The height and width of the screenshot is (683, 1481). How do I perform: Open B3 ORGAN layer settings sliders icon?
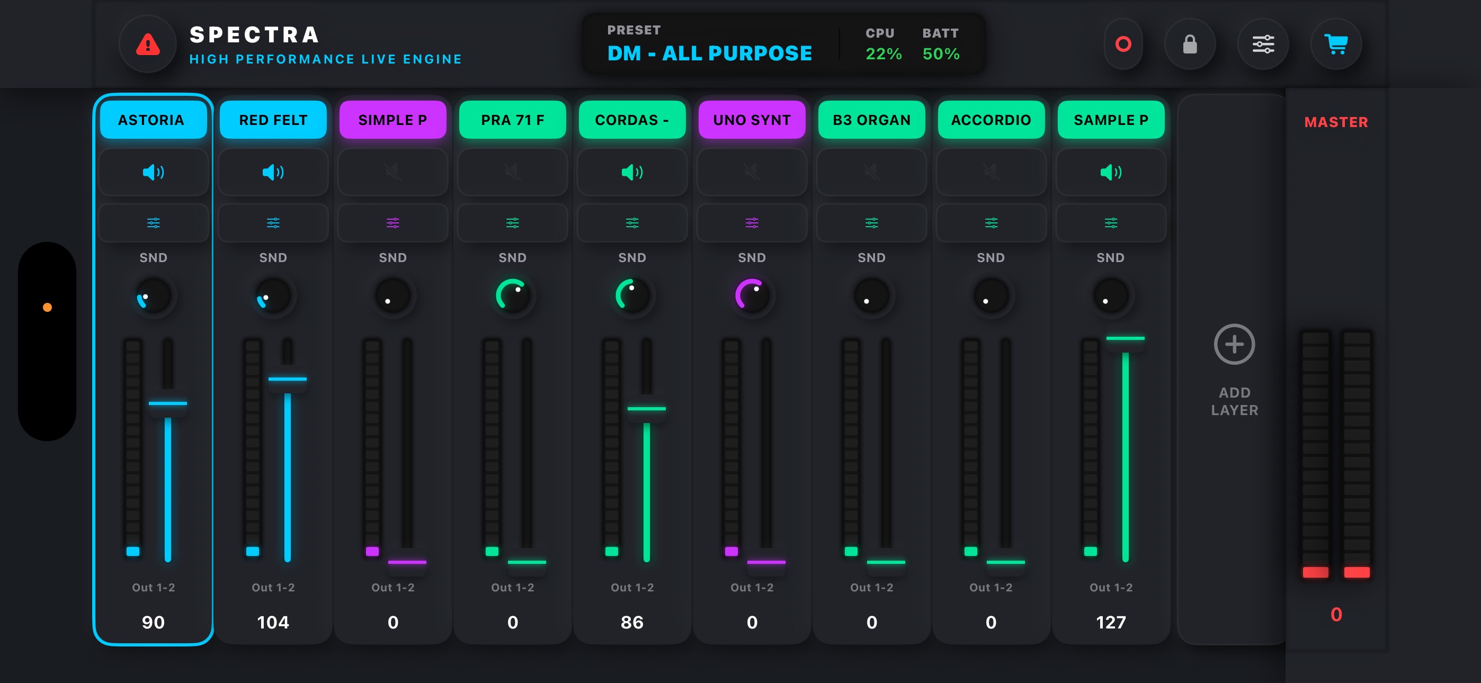click(871, 223)
